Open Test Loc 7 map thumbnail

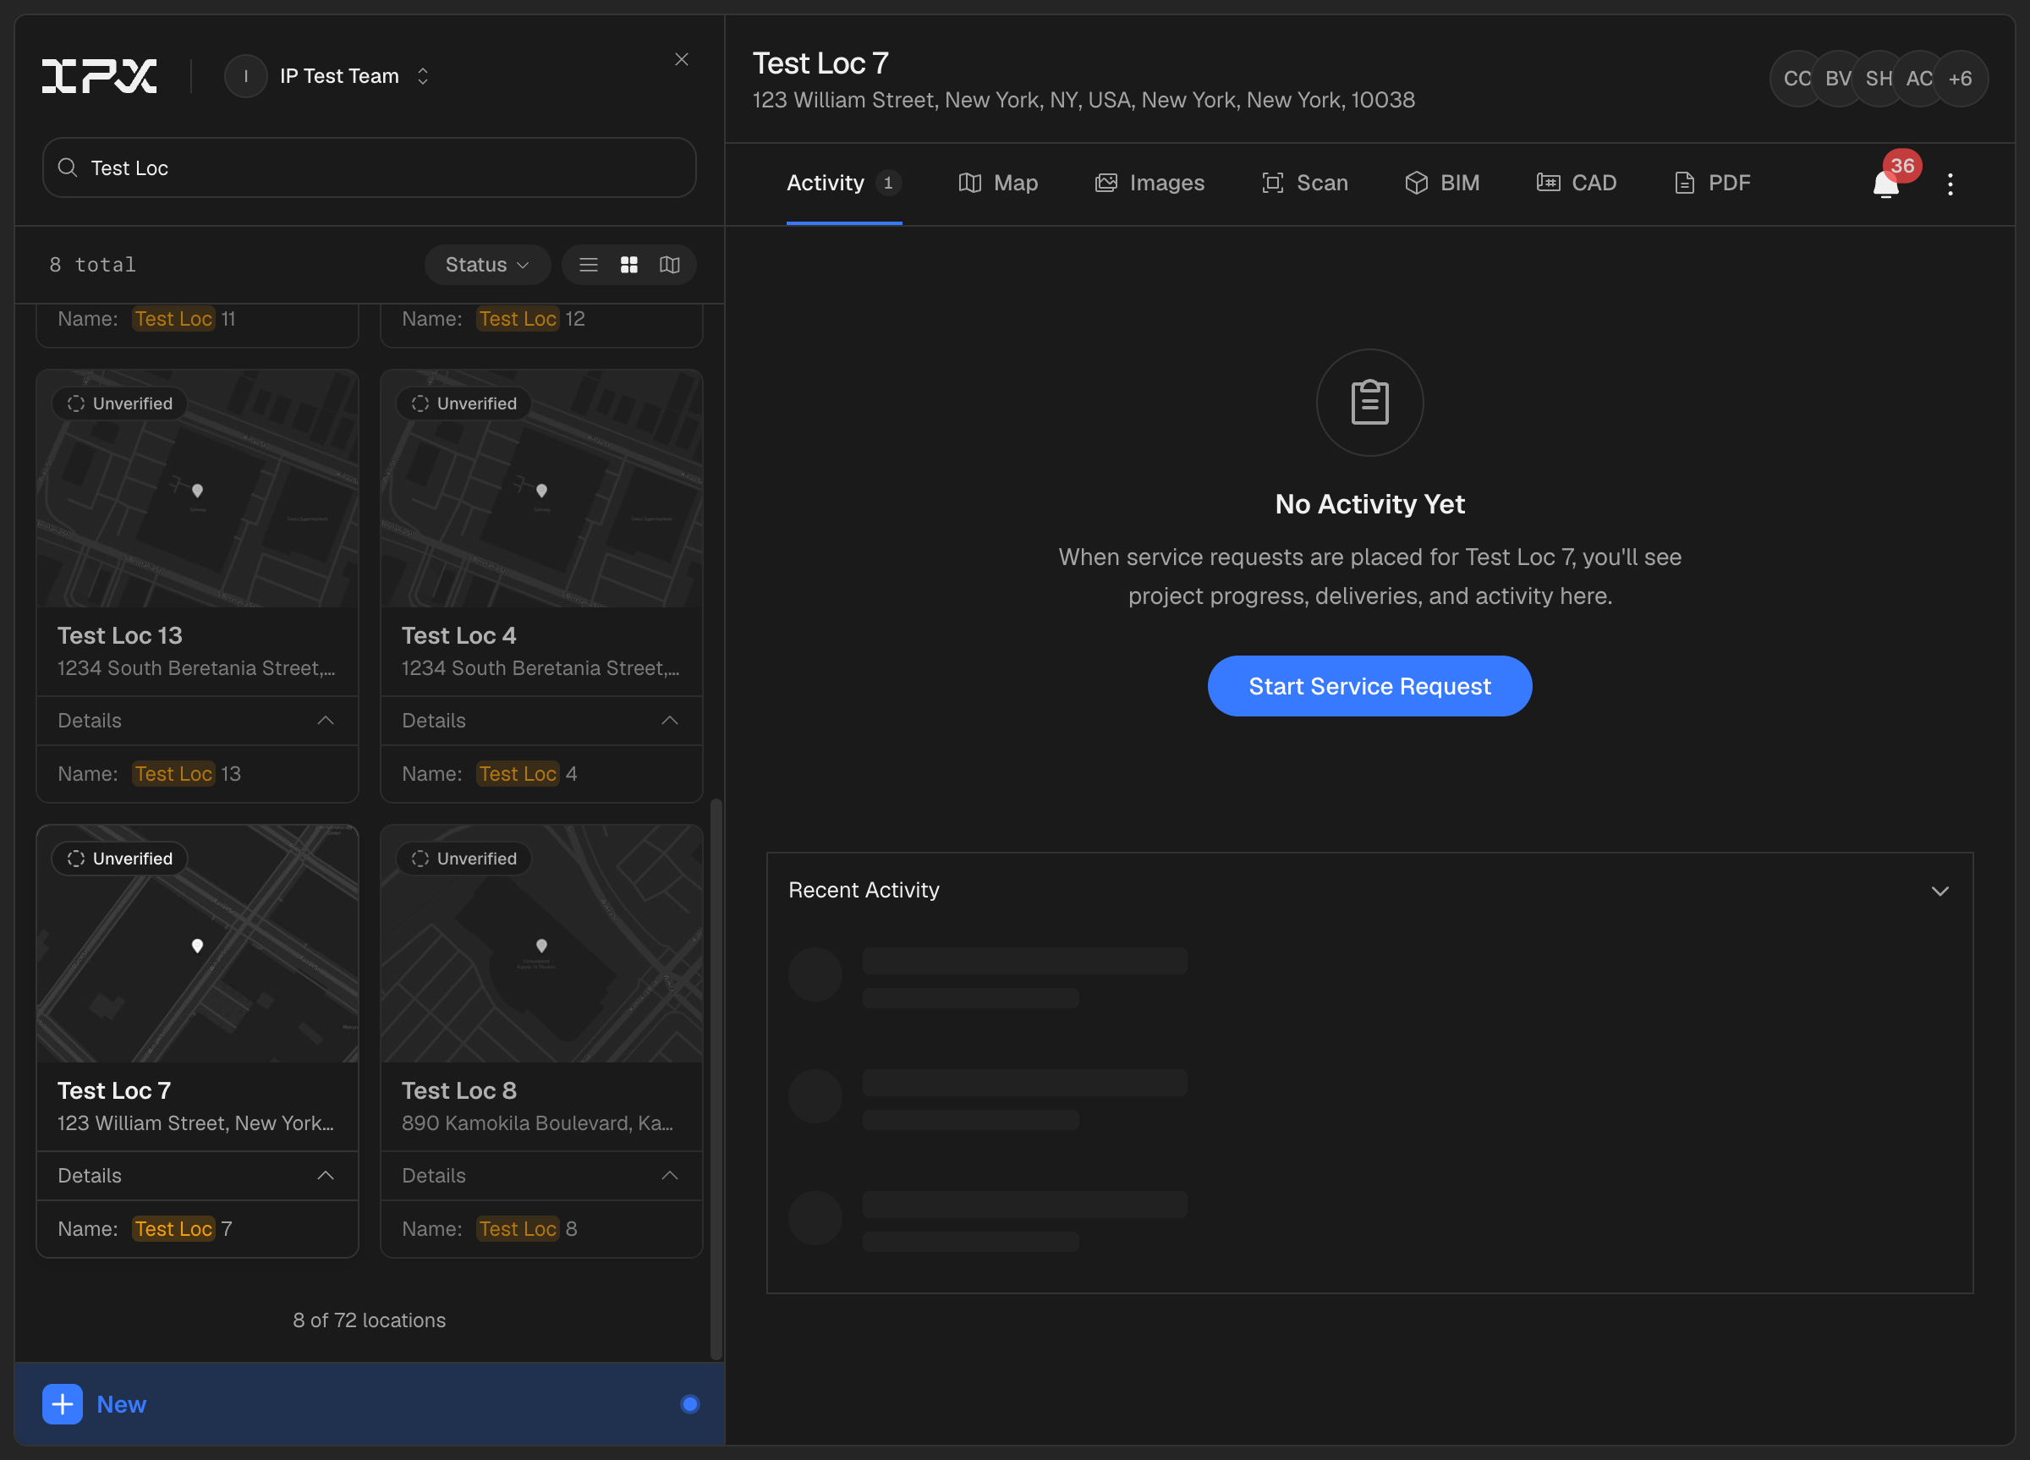click(x=197, y=943)
